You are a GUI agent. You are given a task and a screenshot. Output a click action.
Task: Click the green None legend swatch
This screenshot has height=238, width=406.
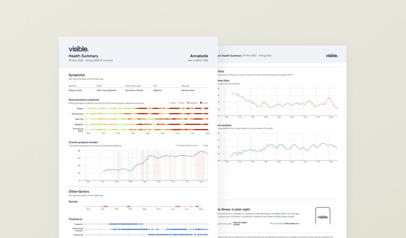tap(170, 103)
